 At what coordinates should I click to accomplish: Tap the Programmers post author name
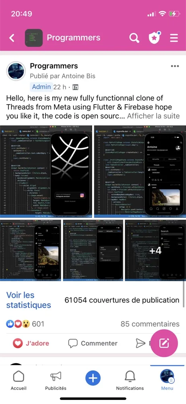click(x=54, y=66)
